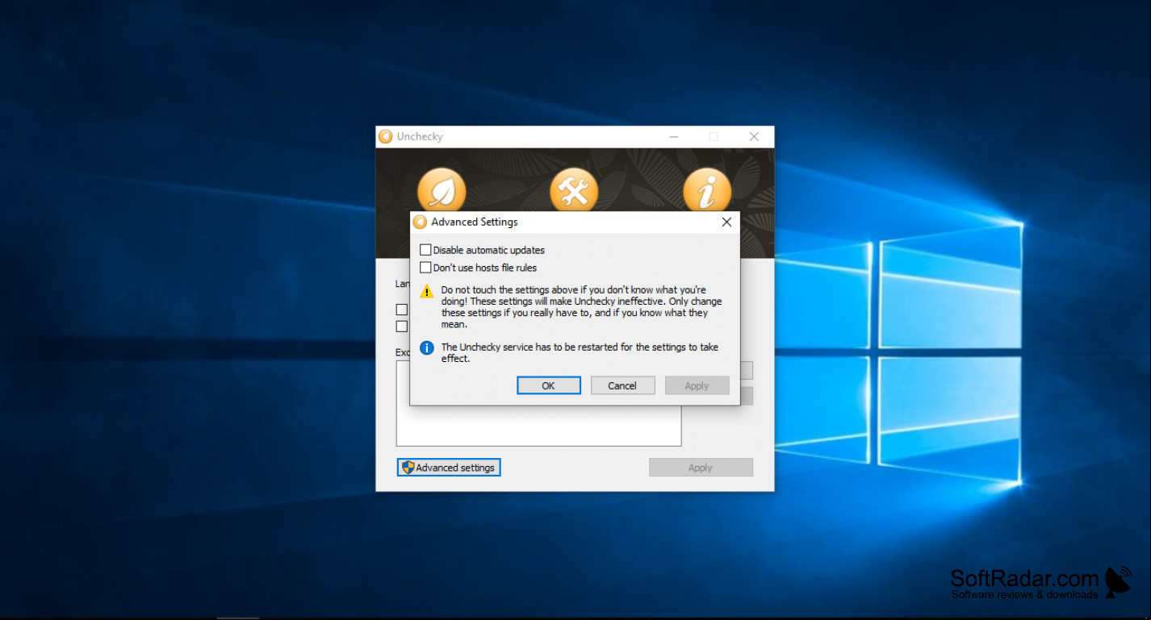Image resolution: width=1151 pixels, height=620 pixels.
Task: Click Apply in the Unchecky main window
Action: pyautogui.click(x=701, y=468)
